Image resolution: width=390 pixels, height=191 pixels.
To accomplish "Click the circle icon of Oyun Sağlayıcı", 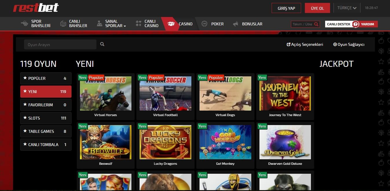I will pos(335,44).
